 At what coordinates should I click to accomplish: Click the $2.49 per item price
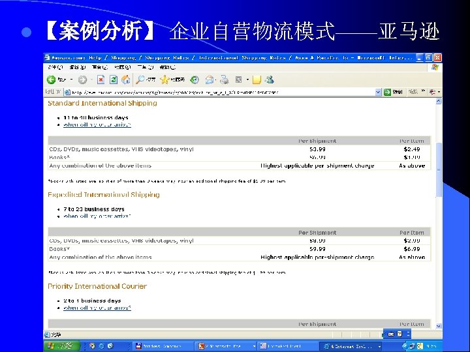click(411, 149)
